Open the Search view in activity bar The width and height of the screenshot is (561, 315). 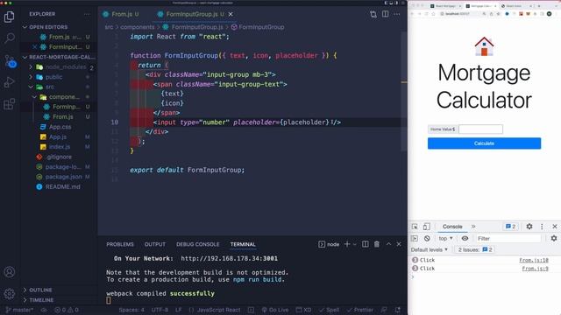pyautogui.click(x=10, y=38)
